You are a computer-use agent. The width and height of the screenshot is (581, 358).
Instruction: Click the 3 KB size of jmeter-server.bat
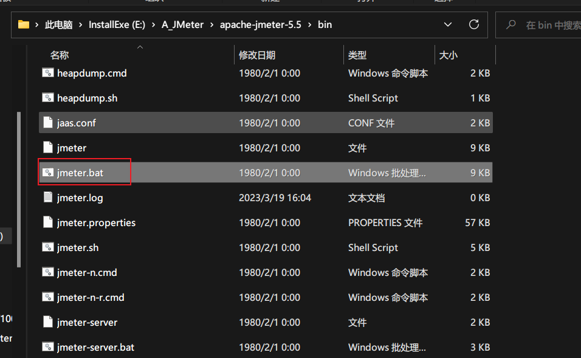pyautogui.click(x=480, y=347)
